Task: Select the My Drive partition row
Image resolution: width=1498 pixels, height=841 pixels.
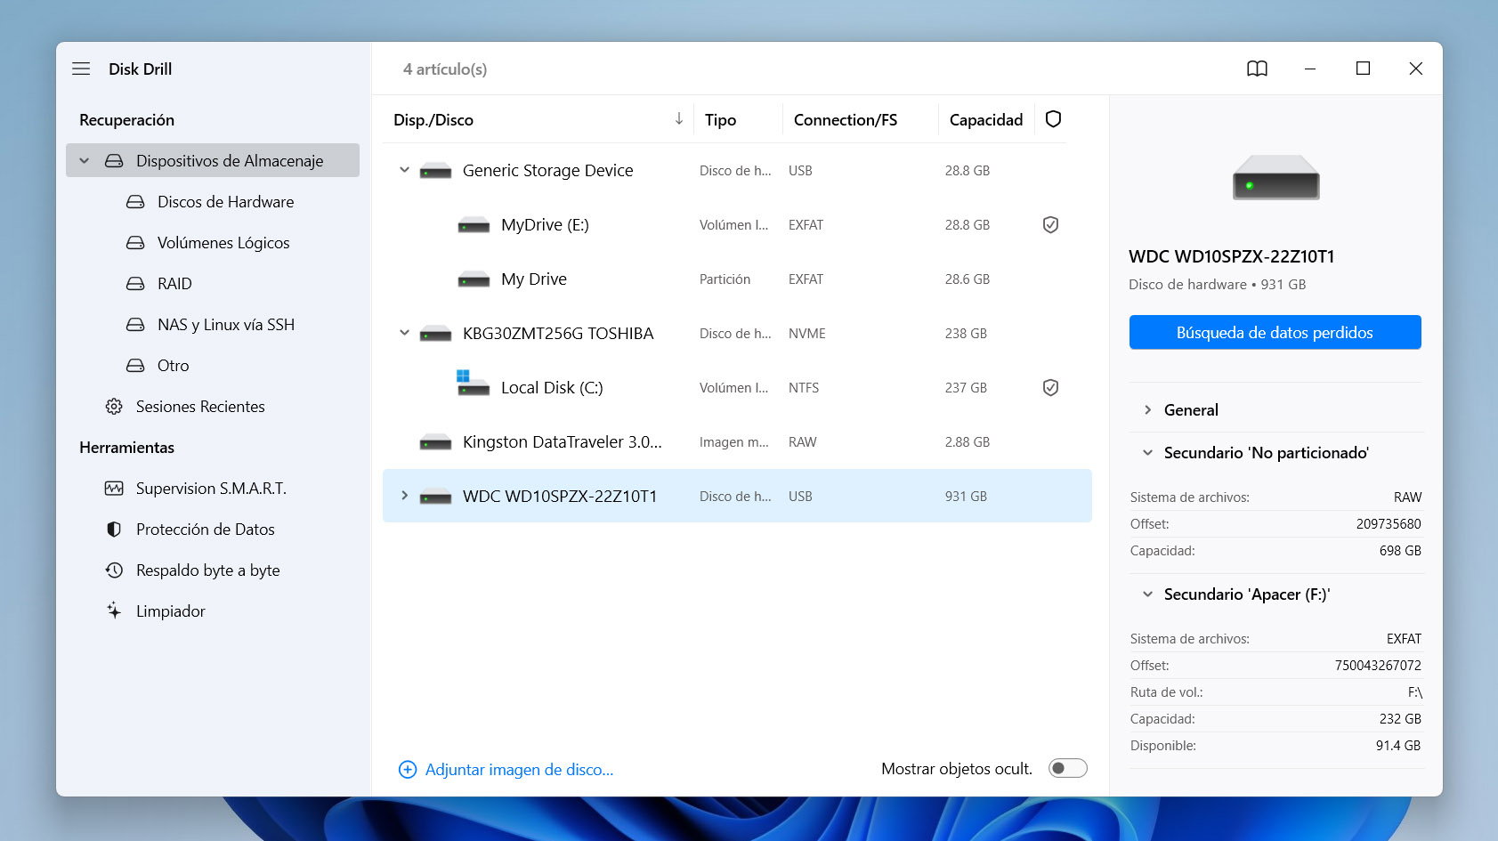Action: click(x=737, y=279)
